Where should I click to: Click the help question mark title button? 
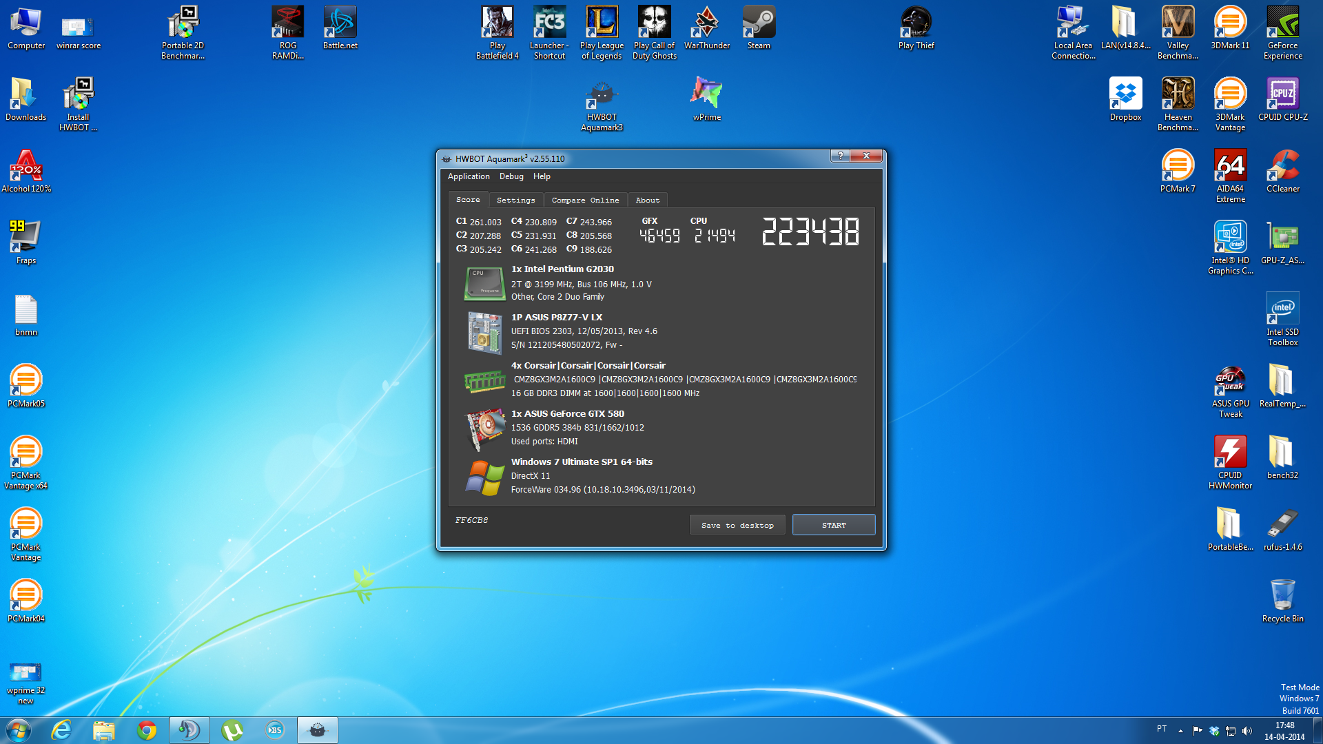840,156
